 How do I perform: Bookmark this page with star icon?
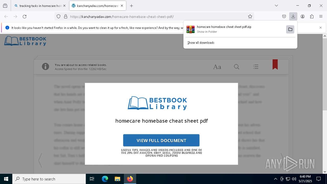250,17
